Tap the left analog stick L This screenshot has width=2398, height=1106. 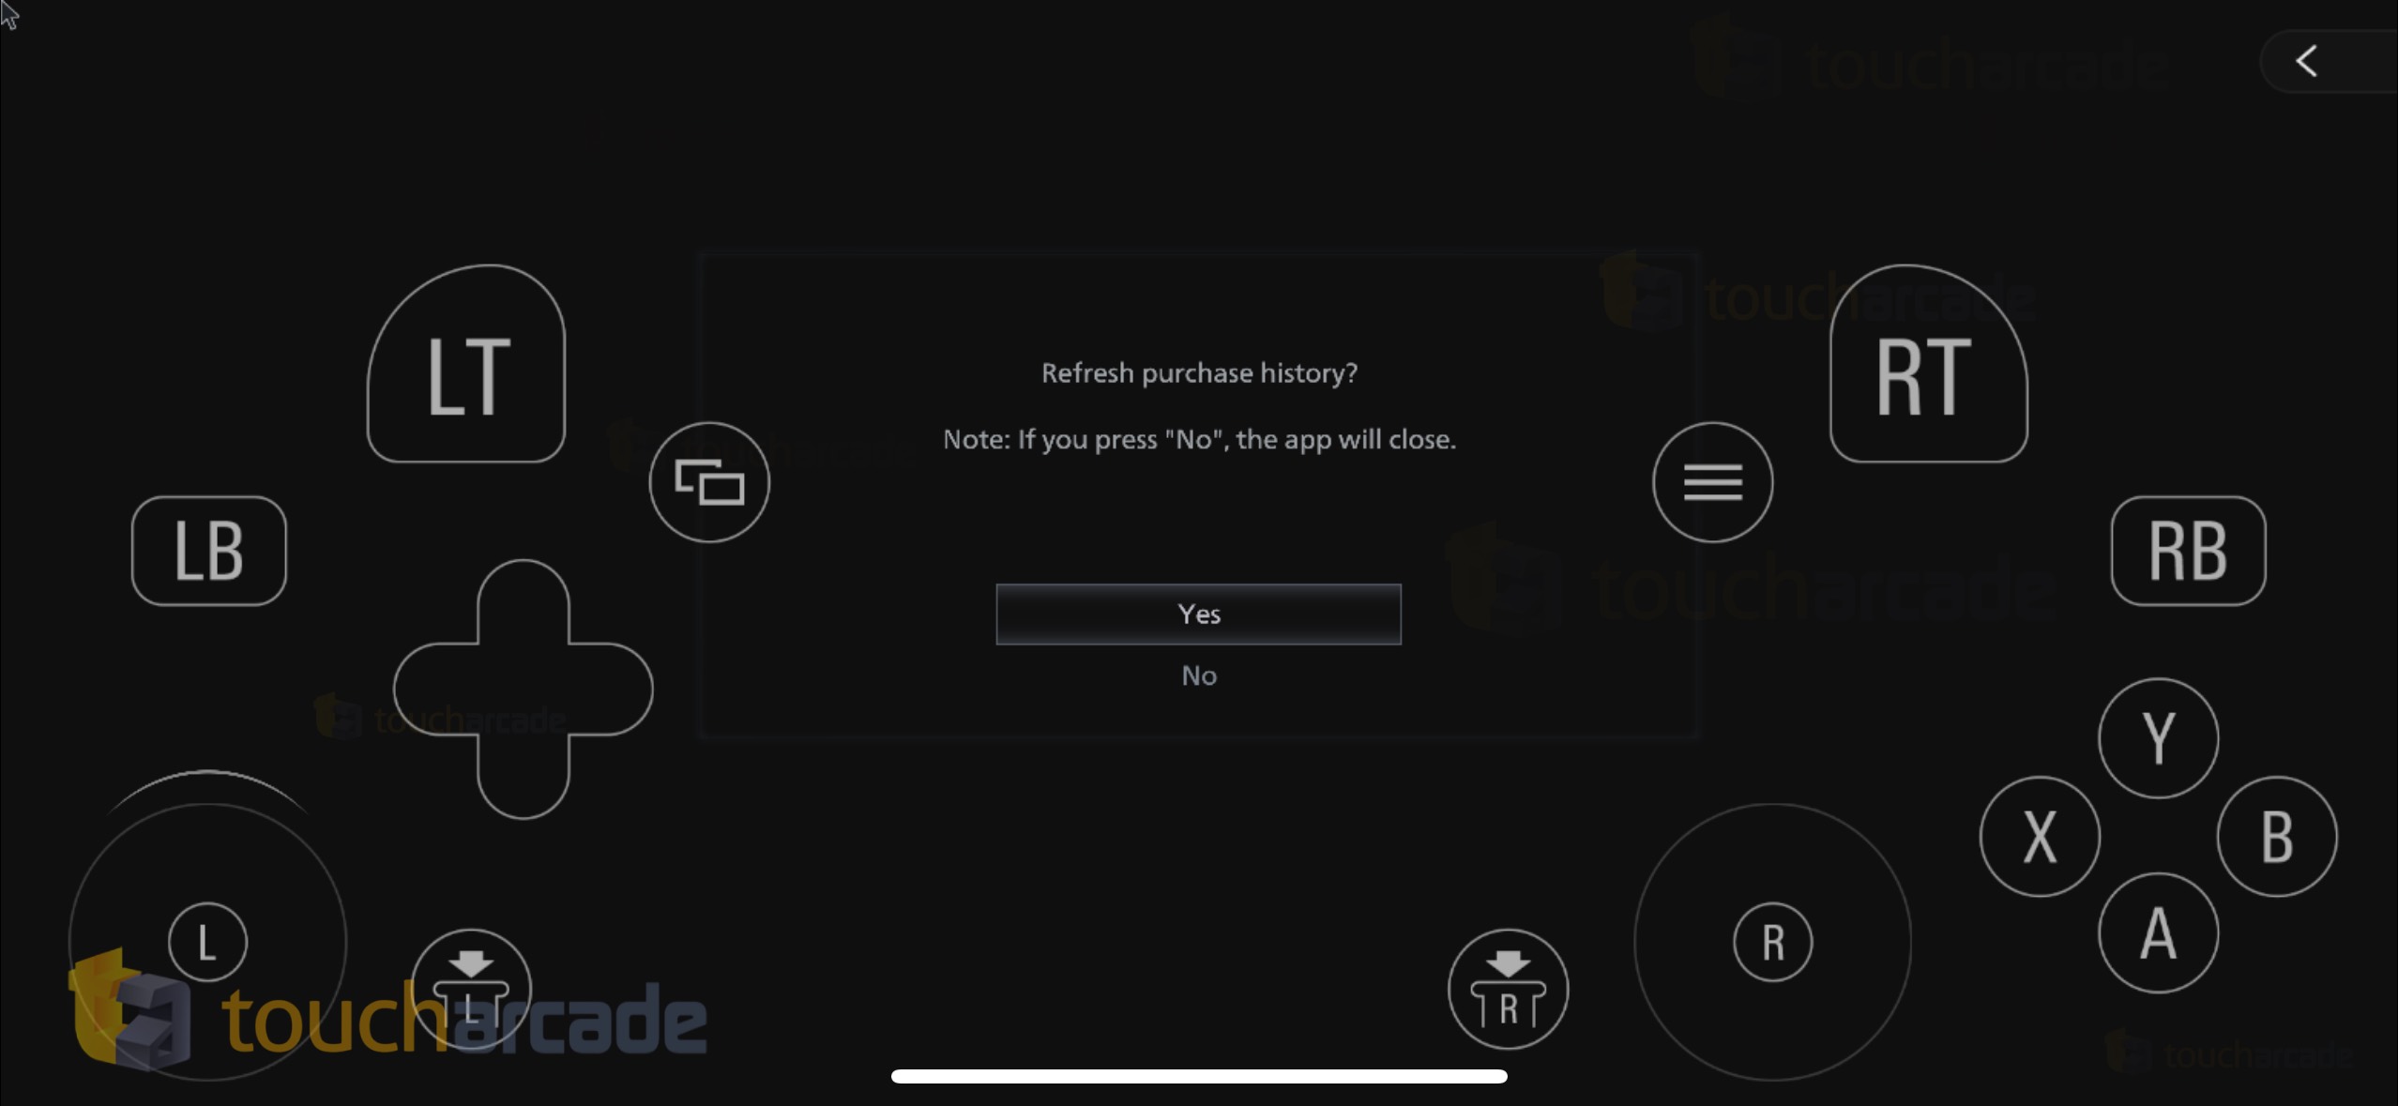206,939
